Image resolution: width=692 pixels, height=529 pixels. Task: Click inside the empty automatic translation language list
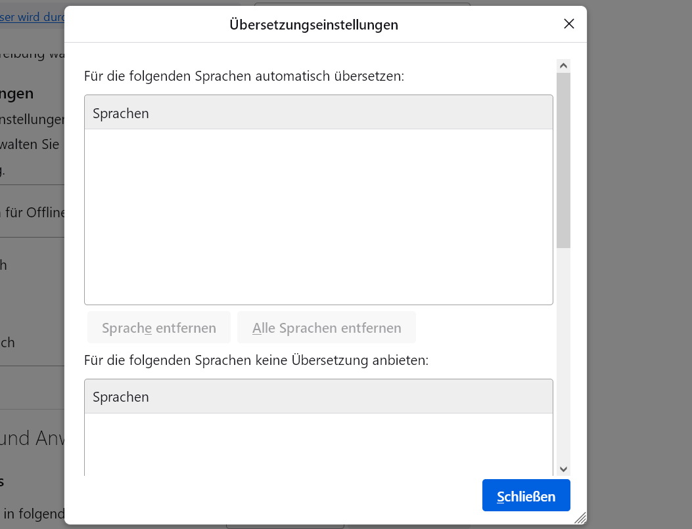point(318,217)
